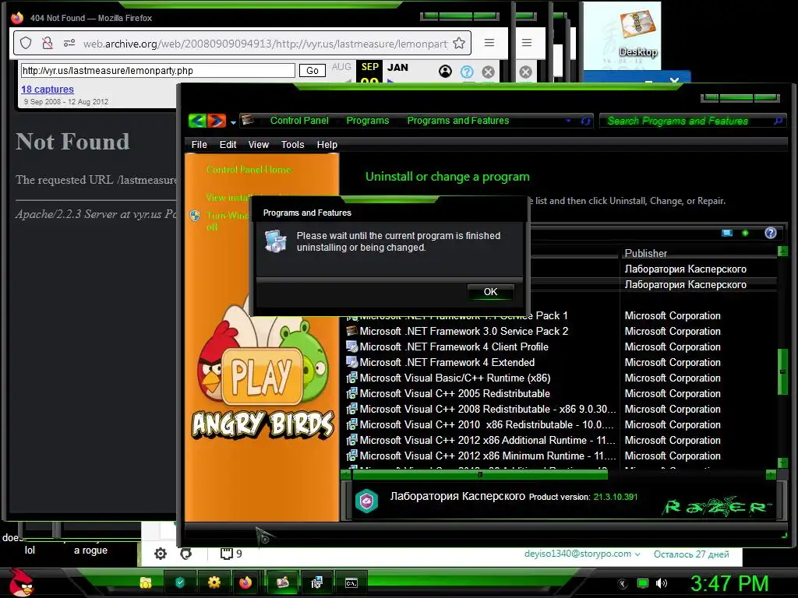Viewport: 798px width, 598px height.
Task: Open the Edit menu
Action: pyautogui.click(x=228, y=144)
